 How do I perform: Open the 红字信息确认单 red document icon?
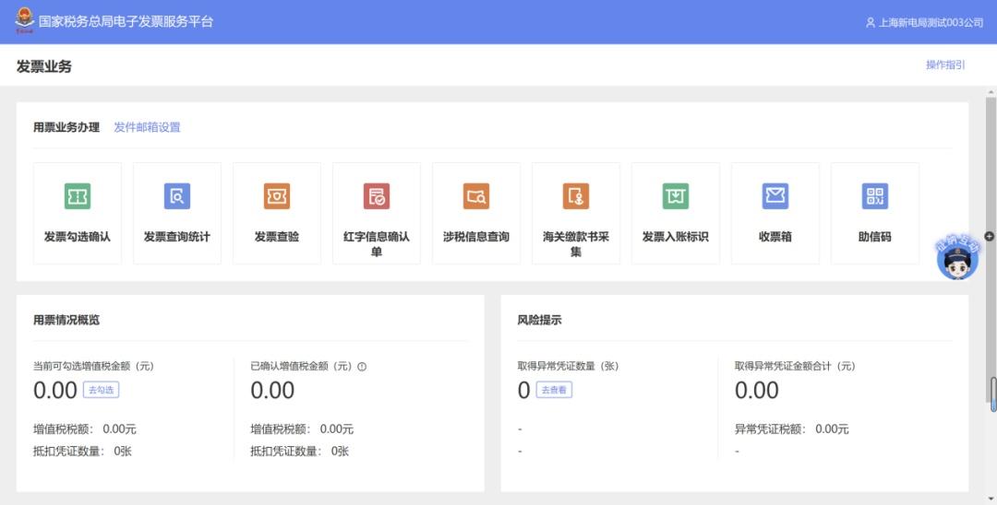click(x=377, y=196)
